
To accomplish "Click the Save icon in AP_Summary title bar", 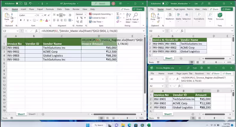I will 26,4.
